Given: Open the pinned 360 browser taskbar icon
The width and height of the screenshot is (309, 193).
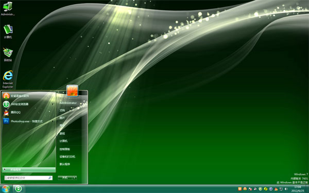Looking at the screenshot, I should coord(19,189).
